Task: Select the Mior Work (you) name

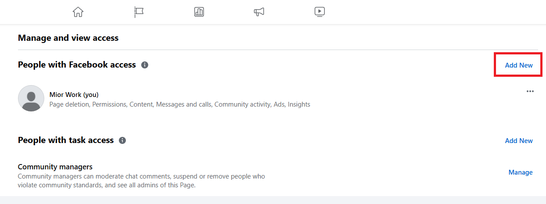Action: pos(74,94)
